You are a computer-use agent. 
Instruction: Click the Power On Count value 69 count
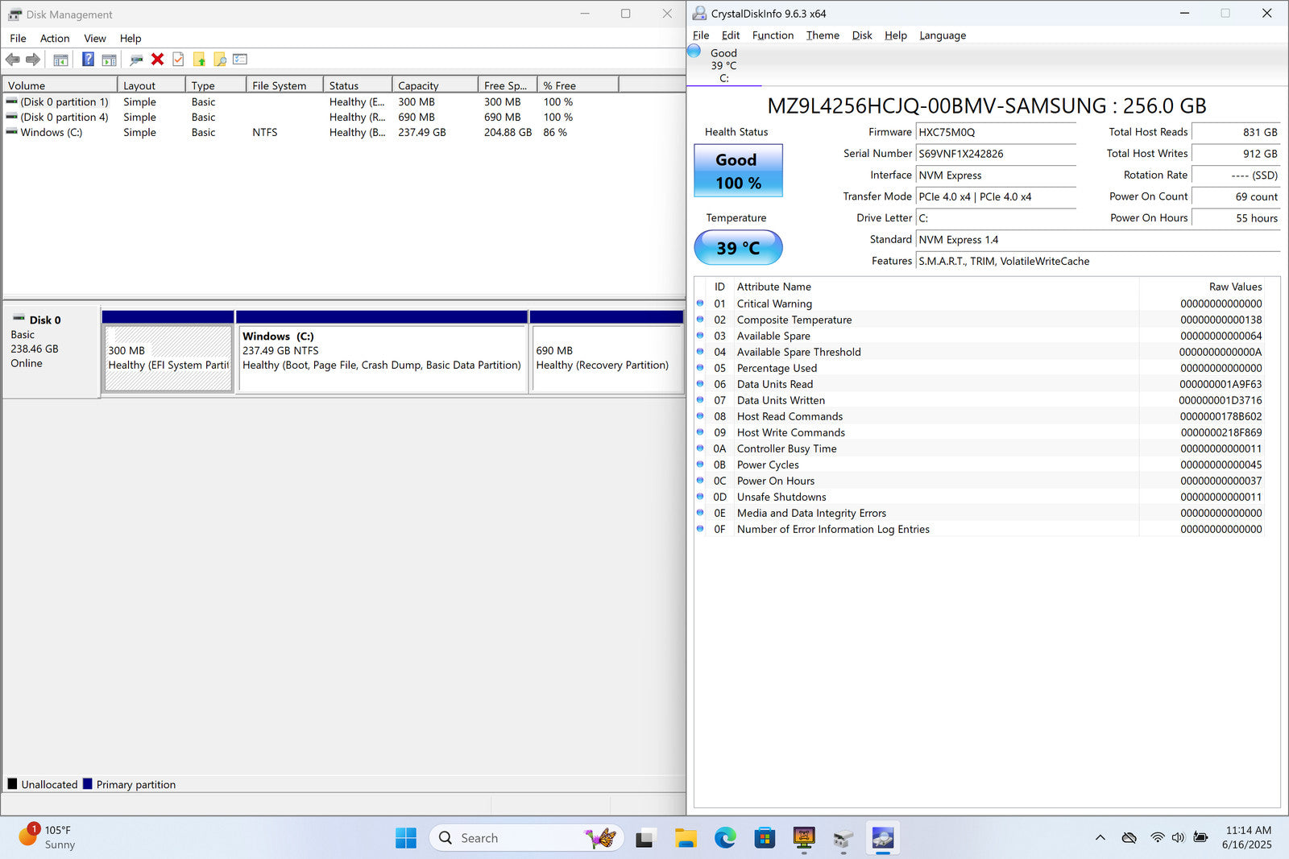pos(1236,196)
